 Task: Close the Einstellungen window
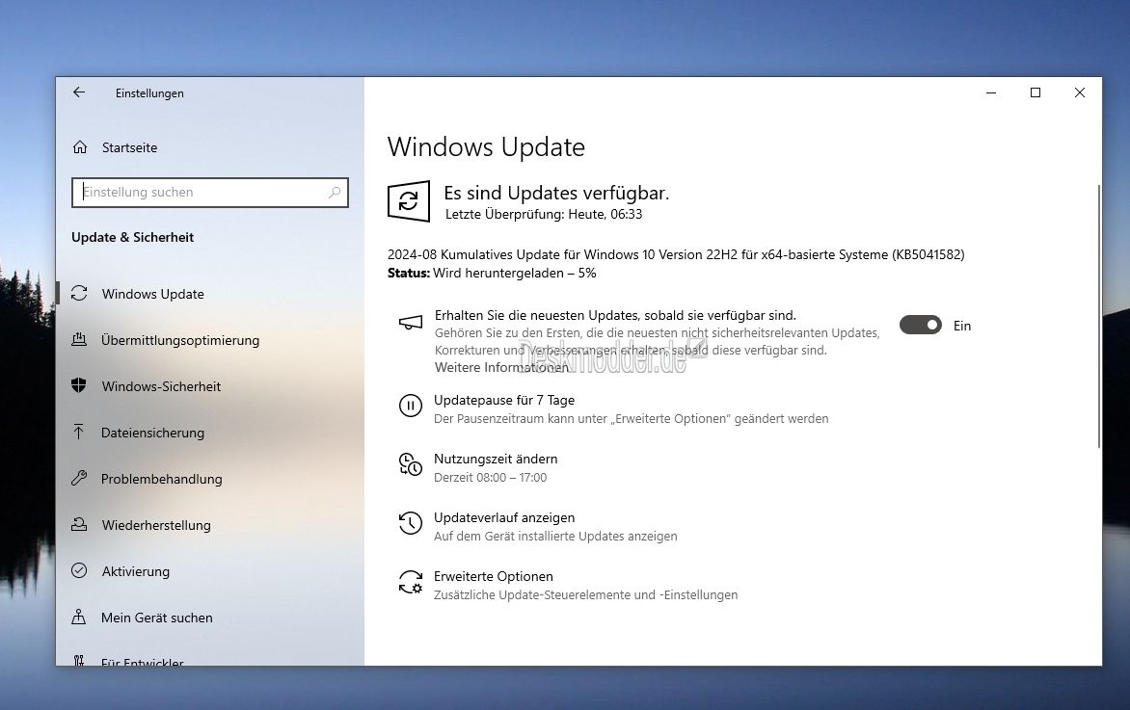[1080, 92]
